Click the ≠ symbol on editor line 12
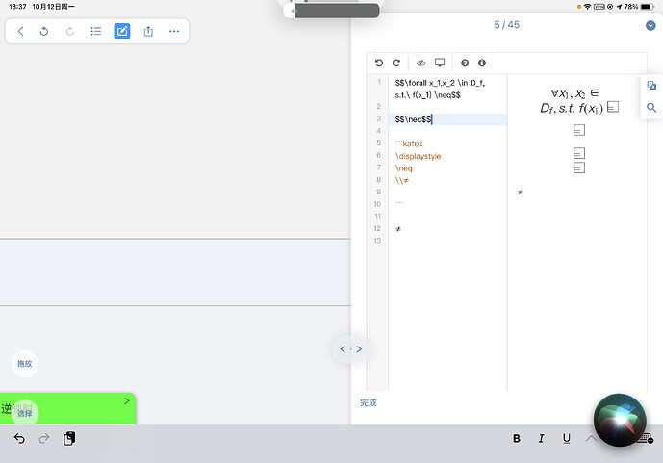Screen dimensions: 663x463 coord(398,229)
